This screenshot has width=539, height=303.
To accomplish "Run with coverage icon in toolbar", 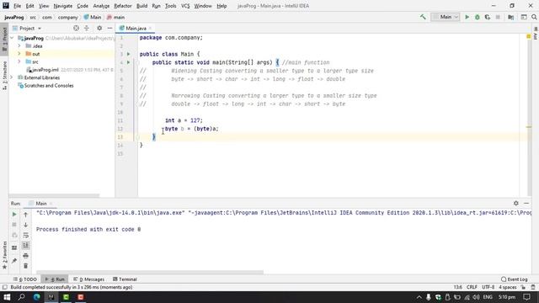I will point(488,17).
